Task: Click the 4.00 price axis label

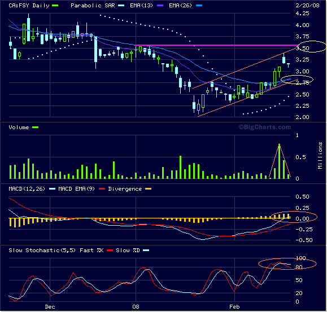Action: pos(302,25)
